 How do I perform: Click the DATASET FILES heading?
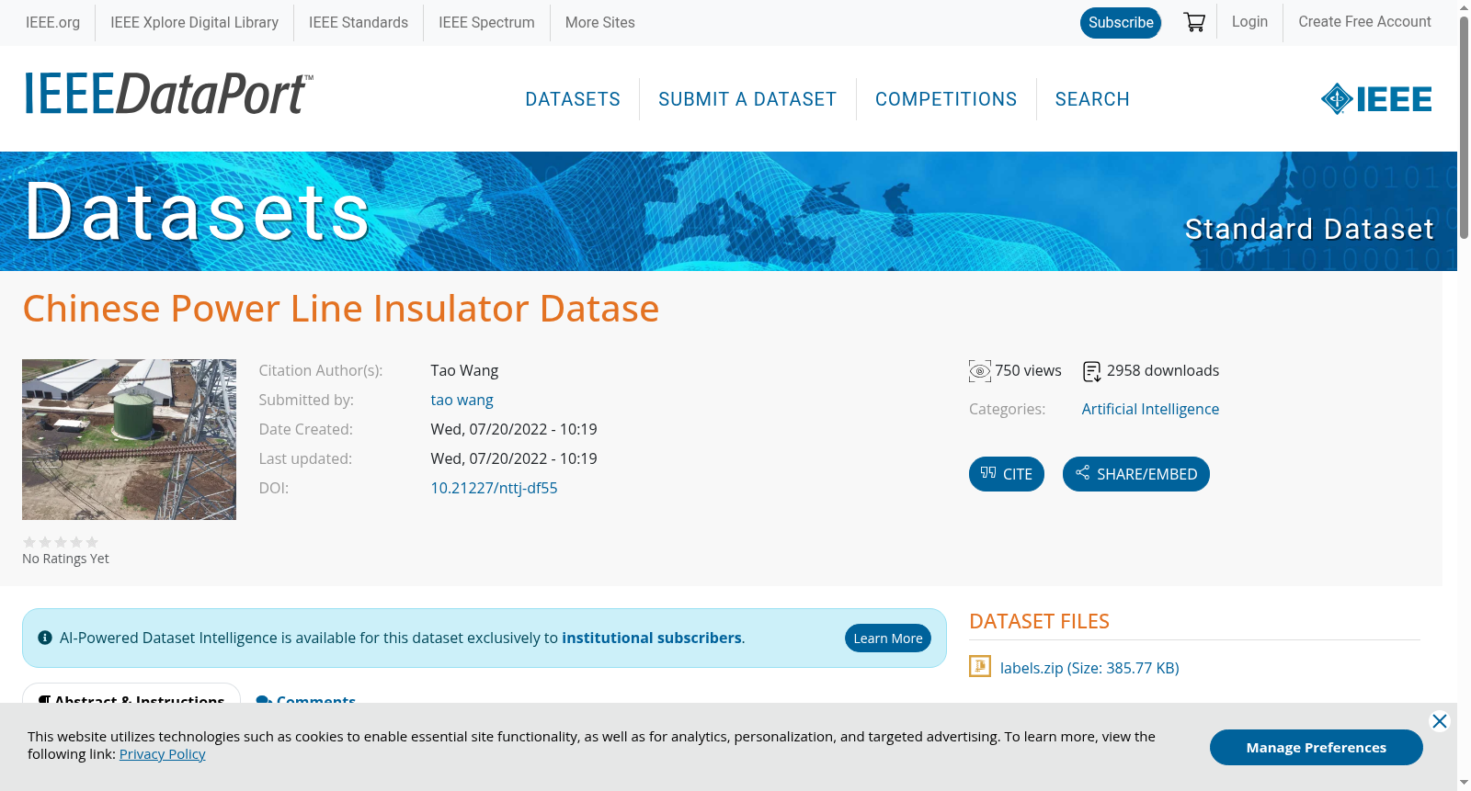pos(1039,621)
